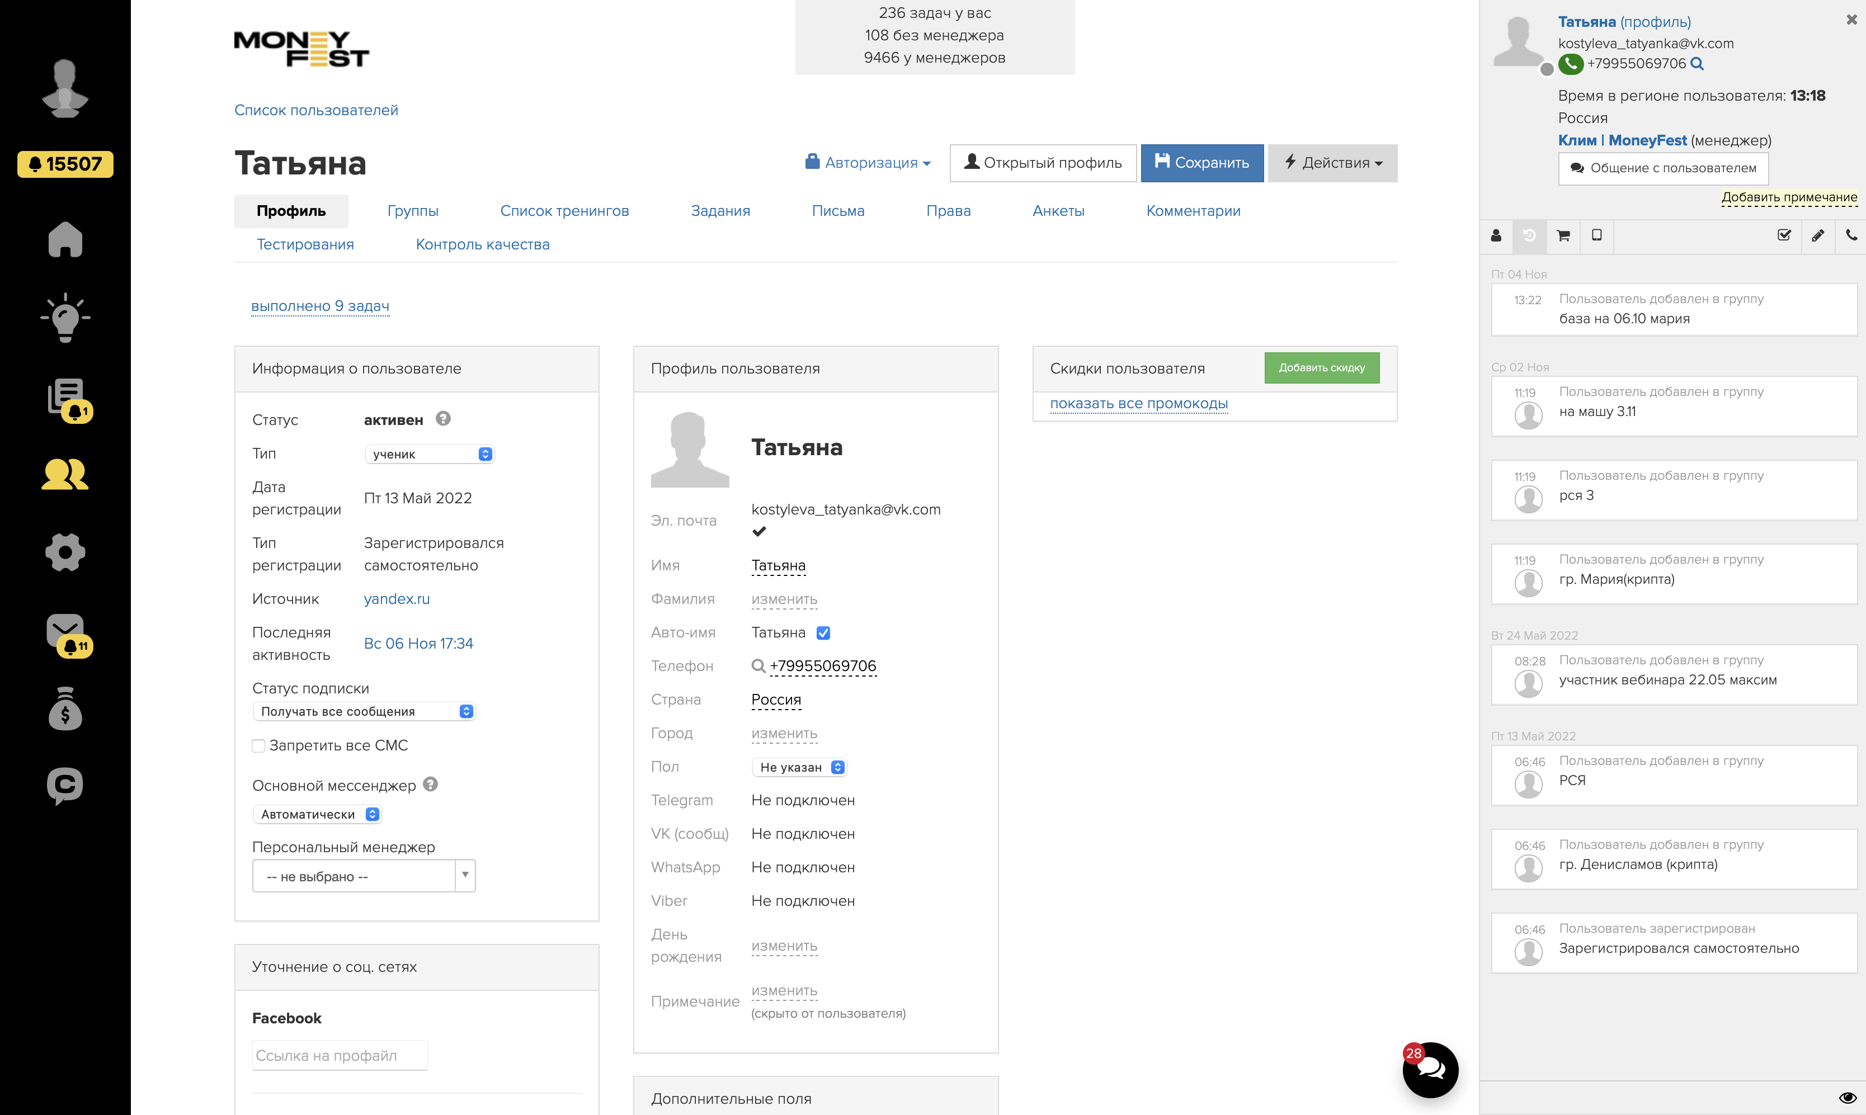Click the Сохранить button
The image size is (1866, 1115).
point(1201,163)
